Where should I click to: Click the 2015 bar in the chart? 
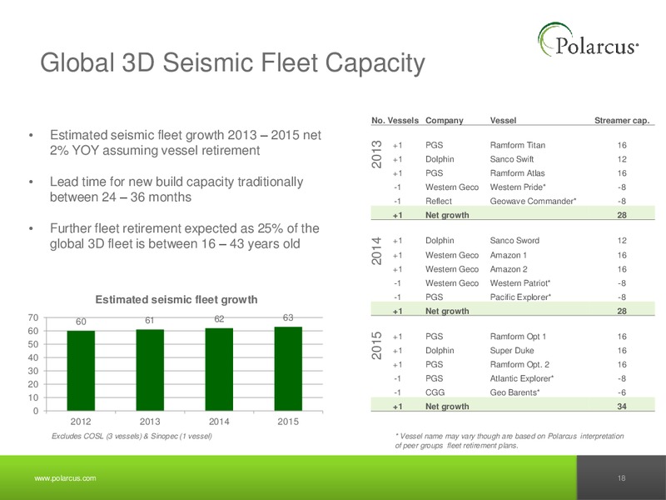pyautogui.click(x=288, y=368)
